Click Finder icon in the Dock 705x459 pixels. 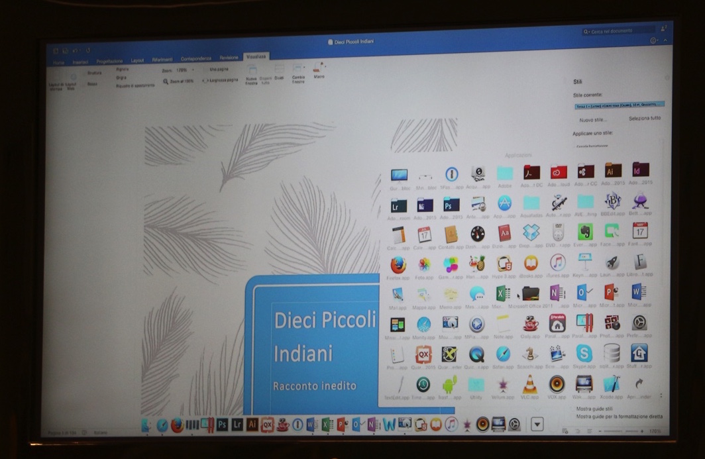146,425
